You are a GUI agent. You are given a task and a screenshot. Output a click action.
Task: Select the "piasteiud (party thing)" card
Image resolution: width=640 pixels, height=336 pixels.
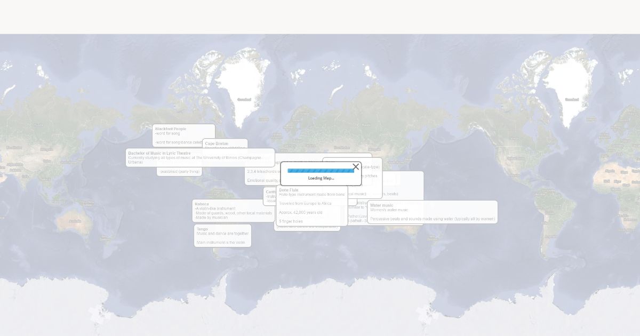180,171
